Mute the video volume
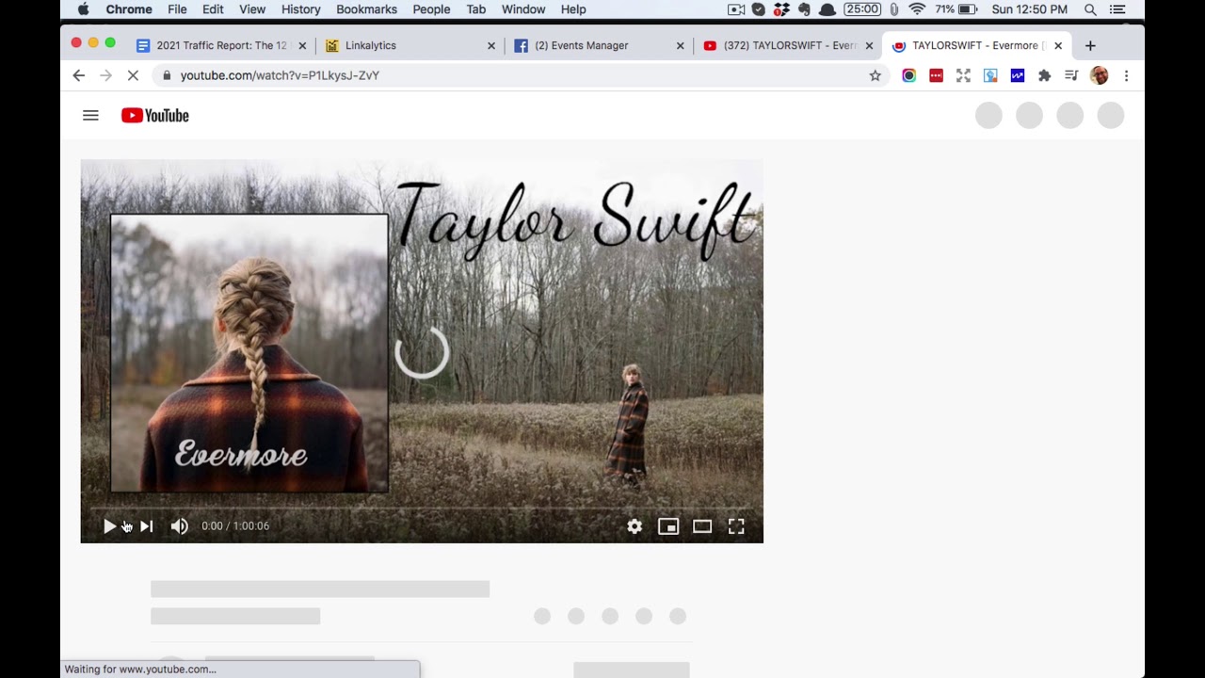 point(179,526)
